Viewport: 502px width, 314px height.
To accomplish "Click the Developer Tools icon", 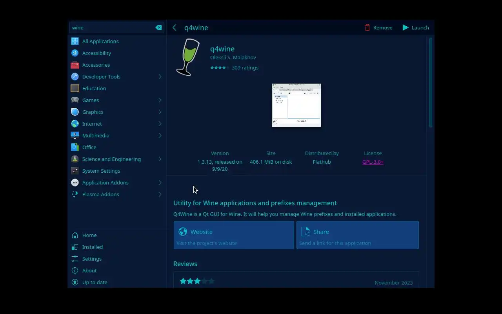I will [x=75, y=77].
